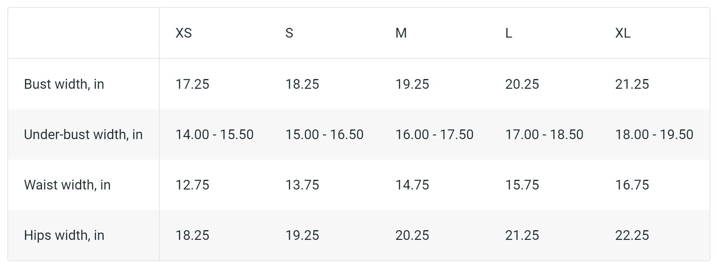Select the XS size column header
Viewport: 717px width, 267px height.
pos(183,33)
